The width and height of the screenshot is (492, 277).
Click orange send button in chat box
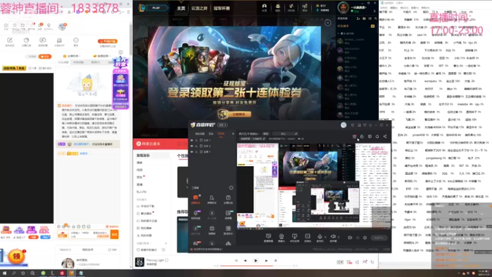[x=114, y=235]
